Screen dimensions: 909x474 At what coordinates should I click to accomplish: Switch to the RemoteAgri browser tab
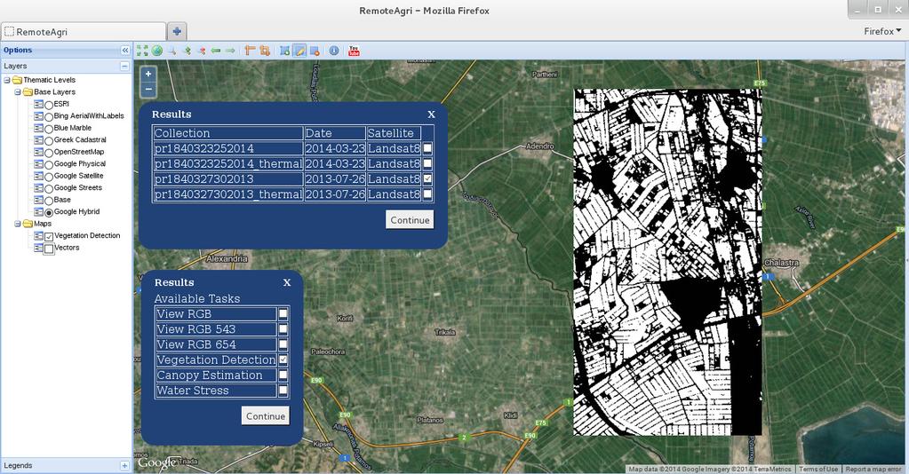pos(84,32)
